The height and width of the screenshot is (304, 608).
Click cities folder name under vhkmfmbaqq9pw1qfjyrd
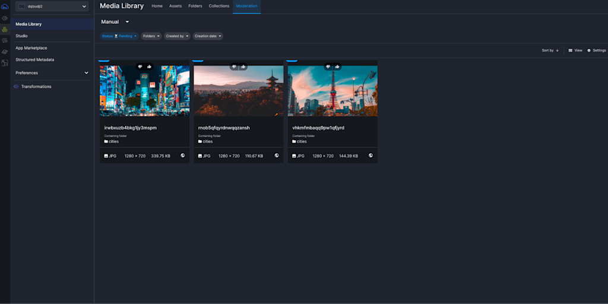click(302, 141)
